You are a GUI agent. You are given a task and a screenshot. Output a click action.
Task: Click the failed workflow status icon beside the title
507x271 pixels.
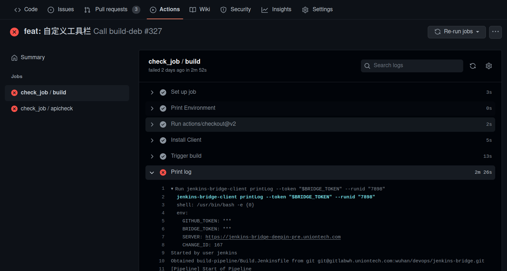coord(14,32)
